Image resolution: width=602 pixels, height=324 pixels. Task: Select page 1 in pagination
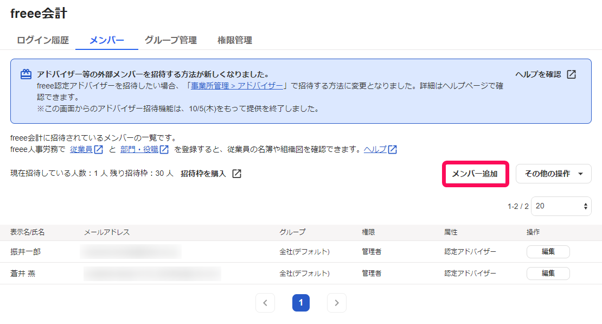(x=301, y=303)
